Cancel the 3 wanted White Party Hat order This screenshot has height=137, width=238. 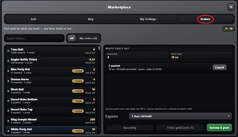click(219, 67)
